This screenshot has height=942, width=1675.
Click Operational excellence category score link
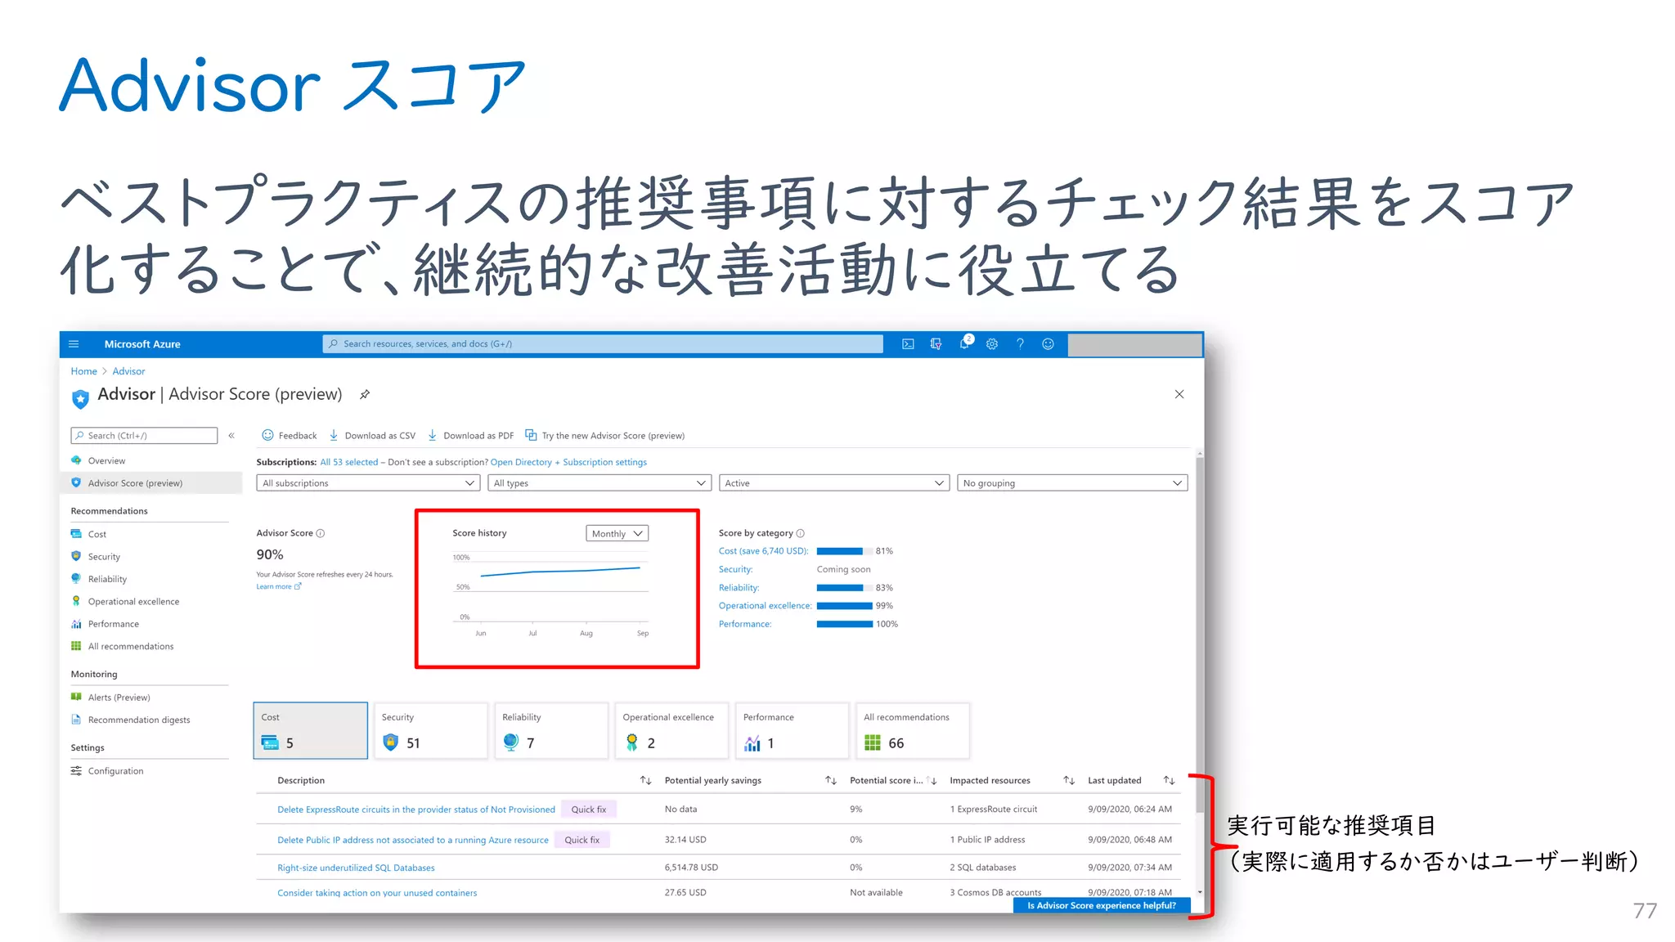coord(766,606)
